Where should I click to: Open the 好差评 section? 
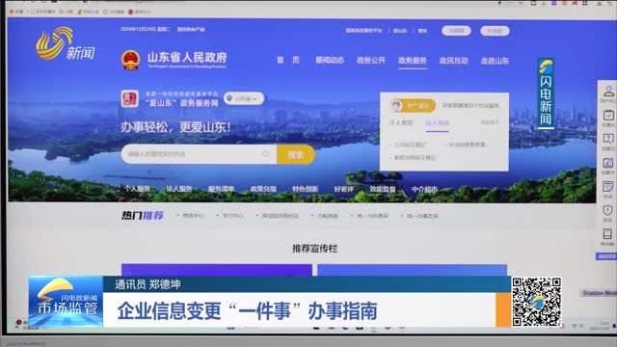(344, 189)
